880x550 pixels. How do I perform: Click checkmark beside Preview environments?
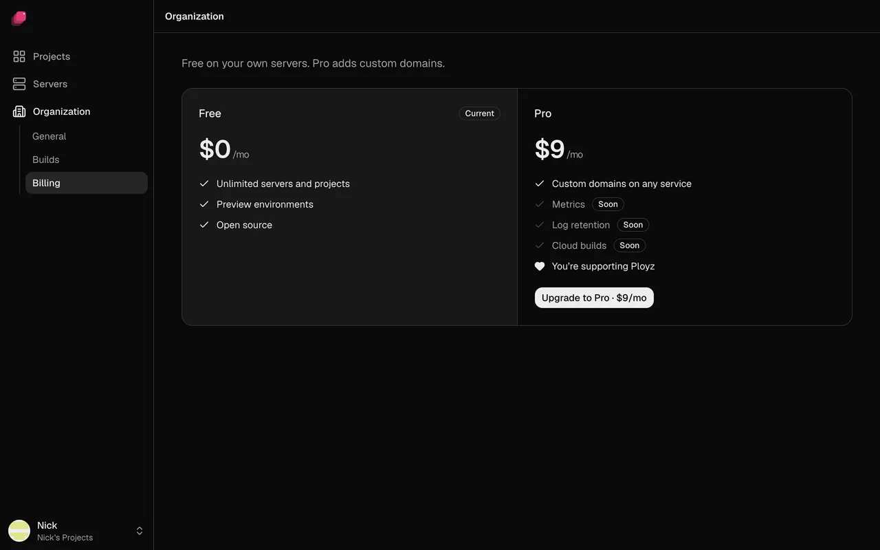[204, 204]
